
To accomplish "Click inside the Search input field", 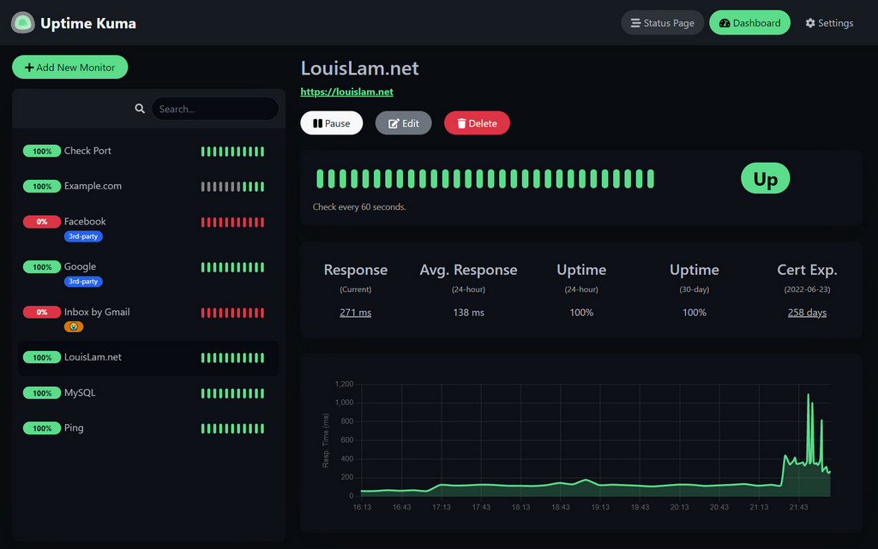I will (x=214, y=108).
